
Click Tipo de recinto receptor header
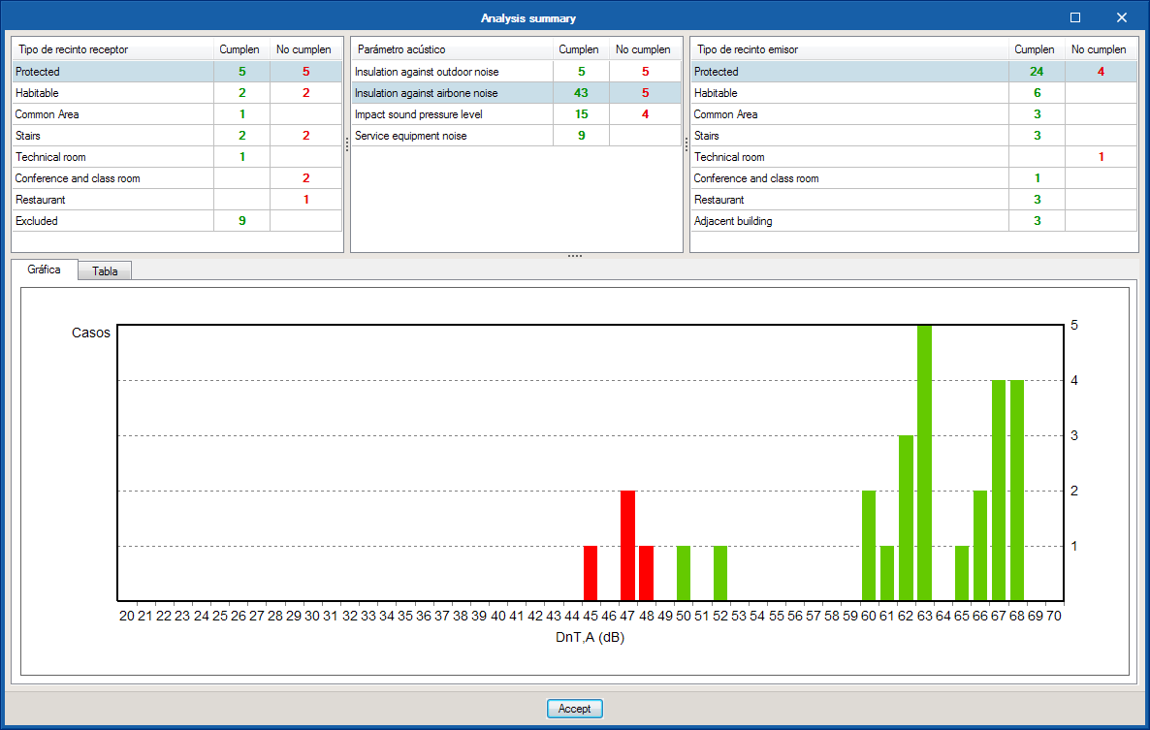click(112, 49)
